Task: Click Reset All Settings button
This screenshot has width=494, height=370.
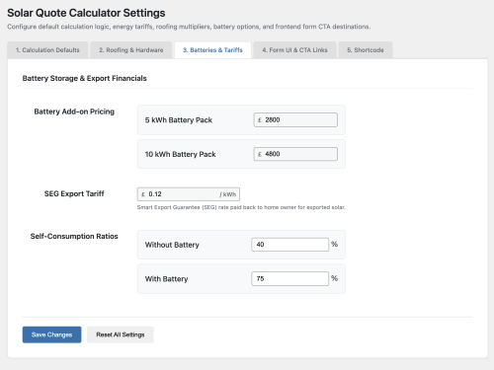Action: pos(121,334)
